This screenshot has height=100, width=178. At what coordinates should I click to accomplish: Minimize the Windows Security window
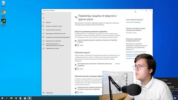coord(142,11)
